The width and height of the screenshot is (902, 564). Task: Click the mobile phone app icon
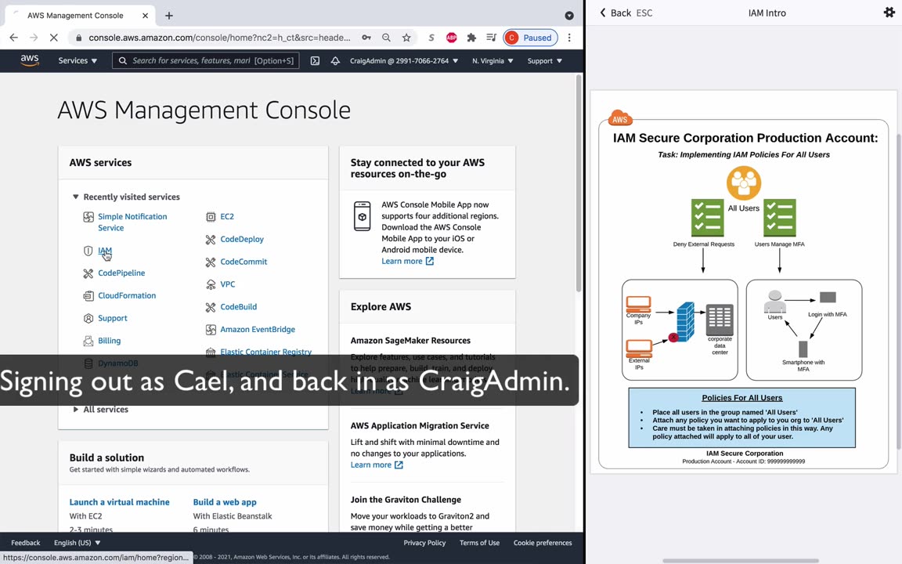(362, 216)
